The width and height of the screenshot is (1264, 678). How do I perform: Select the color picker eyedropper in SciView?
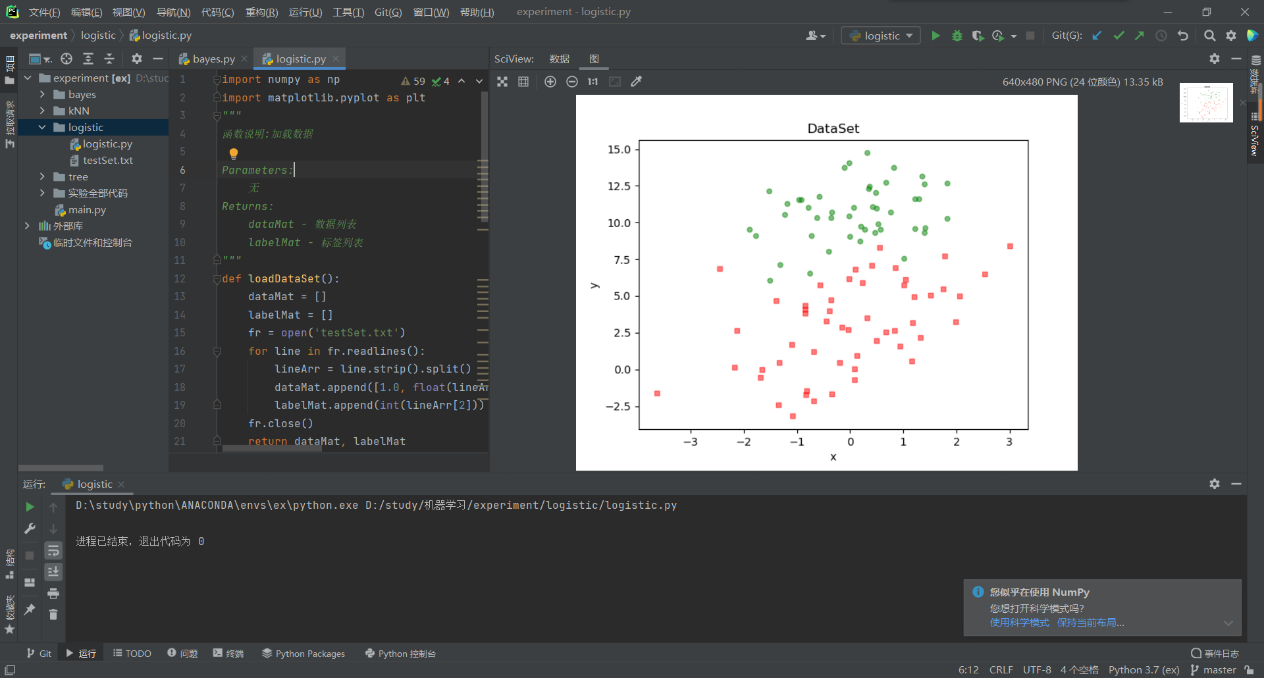pos(636,82)
